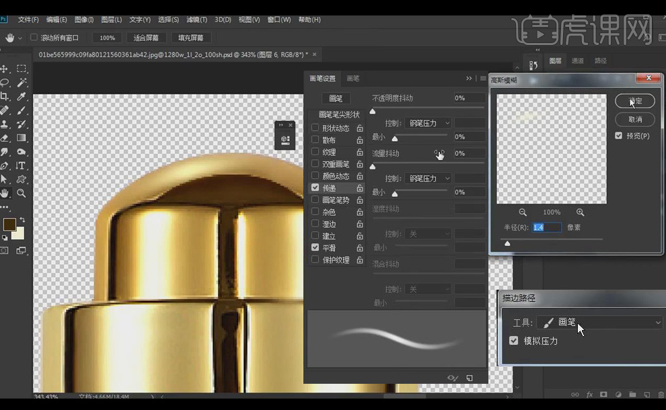Click the 取消 button in blur dialog
The width and height of the screenshot is (666, 410).
(x=634, y=119)
